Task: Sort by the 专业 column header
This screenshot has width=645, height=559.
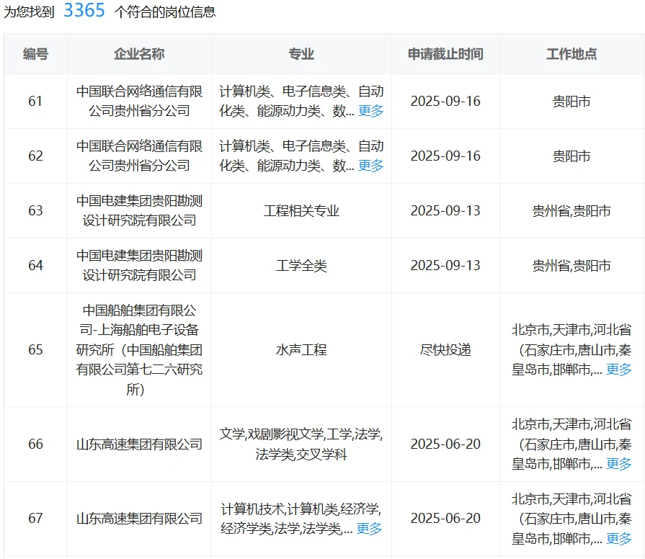Action: click(300, 53)
